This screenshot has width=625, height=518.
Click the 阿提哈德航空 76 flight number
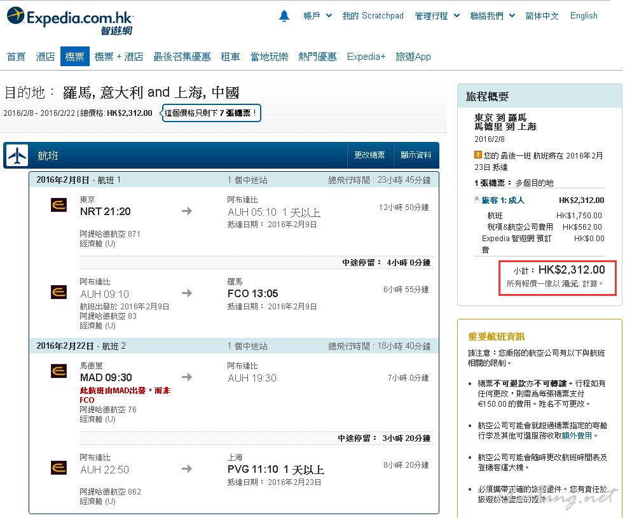108,409
